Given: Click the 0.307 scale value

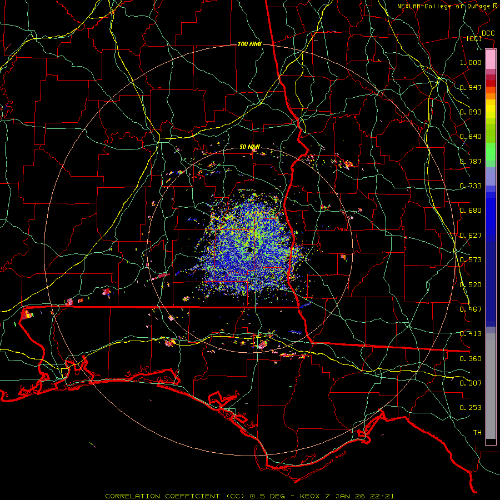Looking at the screenshot, I should pyautogui.click(x=471, y=383).
